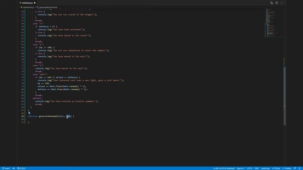303x170 pixels.
Task: Click the 'You have moved to the west!' line
Action: click(x=63, y=57)
